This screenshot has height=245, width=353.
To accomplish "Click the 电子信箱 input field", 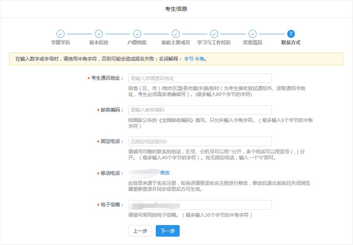I will pyautogui.click(x=200, y=205).
